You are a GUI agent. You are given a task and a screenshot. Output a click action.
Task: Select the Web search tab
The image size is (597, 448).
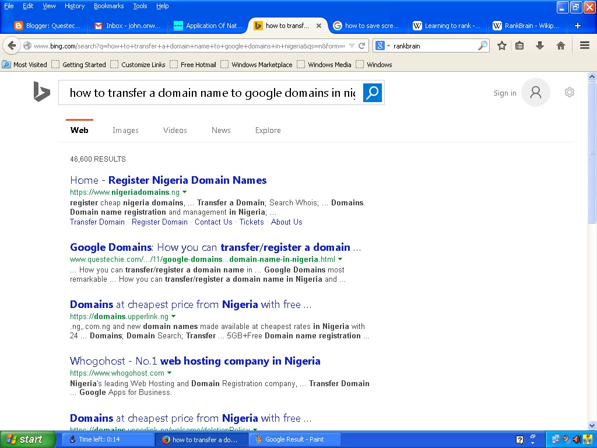tap(79, 130)
